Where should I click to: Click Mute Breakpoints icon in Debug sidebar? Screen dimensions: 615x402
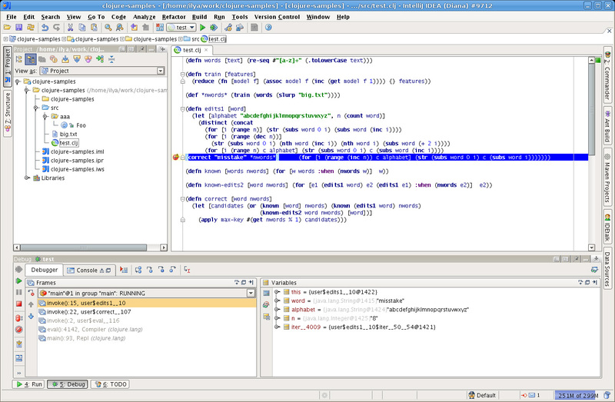[18, 330]
